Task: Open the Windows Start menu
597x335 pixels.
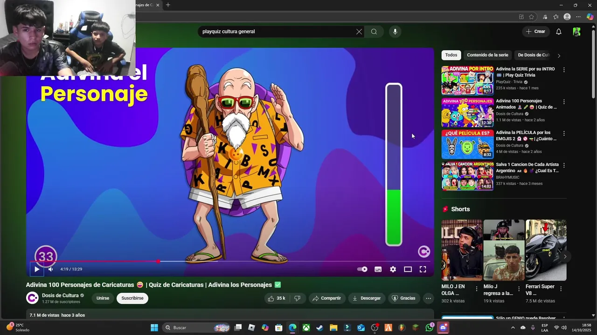Action: 154,328
